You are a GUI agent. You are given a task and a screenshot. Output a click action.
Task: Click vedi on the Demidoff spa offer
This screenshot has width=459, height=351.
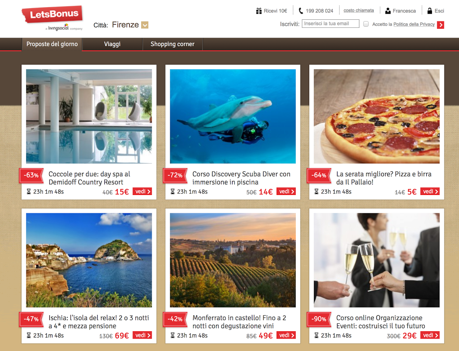142,191
